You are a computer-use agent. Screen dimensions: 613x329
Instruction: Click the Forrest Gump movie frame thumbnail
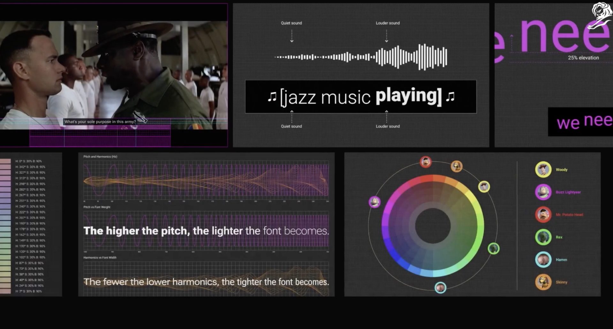coord(114,75)
